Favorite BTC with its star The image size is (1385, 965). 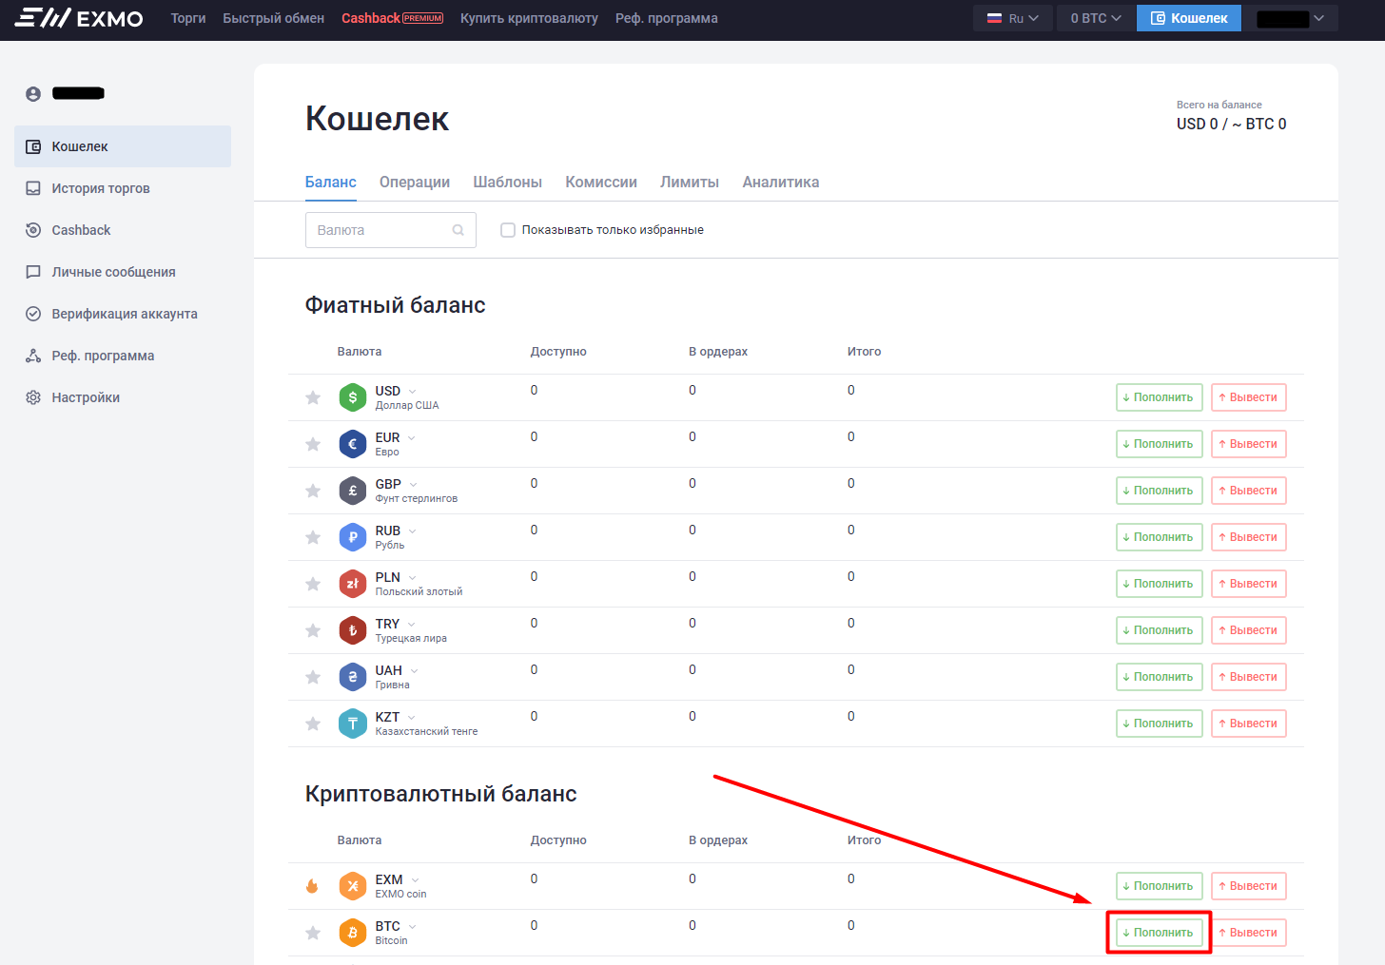[x=313, y=933]
